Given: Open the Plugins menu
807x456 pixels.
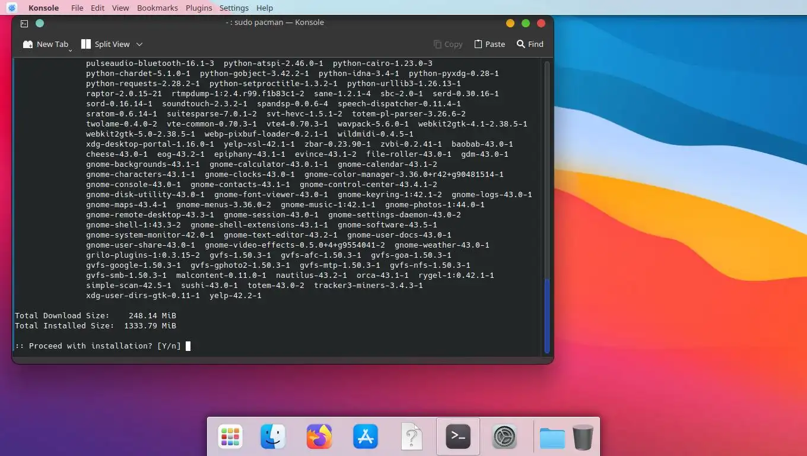Looking at the screenshot, I should click(x=199, y=8).
